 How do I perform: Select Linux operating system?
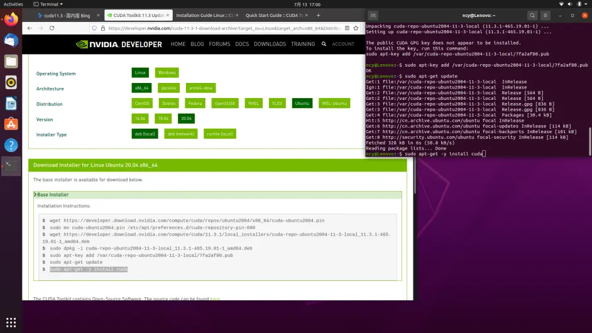tap(140, 72)
